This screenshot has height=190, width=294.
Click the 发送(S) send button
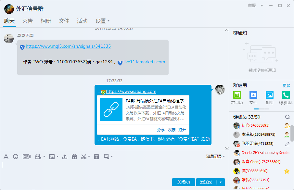point(206,182)
